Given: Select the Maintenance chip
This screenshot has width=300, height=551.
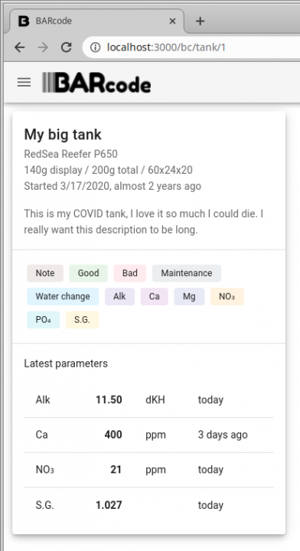Looking at the screenshot, I should pyautogui.click(x=187, y=273).
